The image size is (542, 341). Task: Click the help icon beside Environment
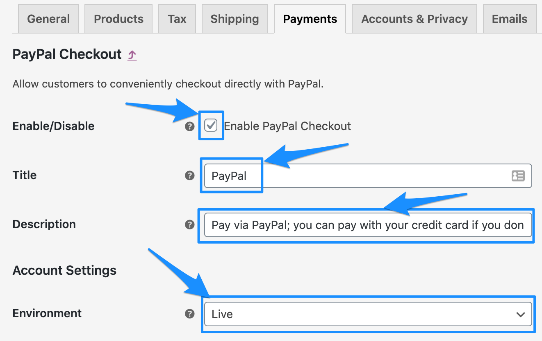189,314
